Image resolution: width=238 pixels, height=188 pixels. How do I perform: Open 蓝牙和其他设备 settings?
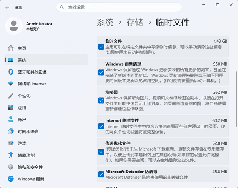click(x=46, y=72)
